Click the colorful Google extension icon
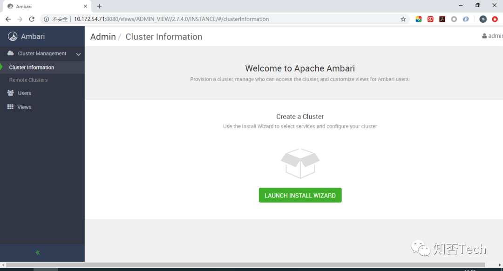The height and width of the screenshot is (271, 503). (419, 19)
